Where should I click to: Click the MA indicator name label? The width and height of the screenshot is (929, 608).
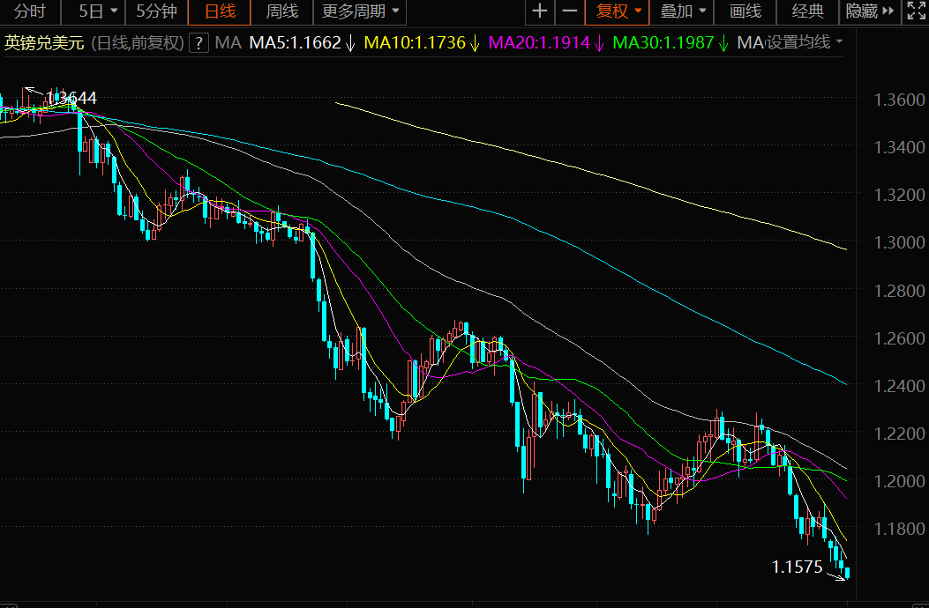click(229, 42)
